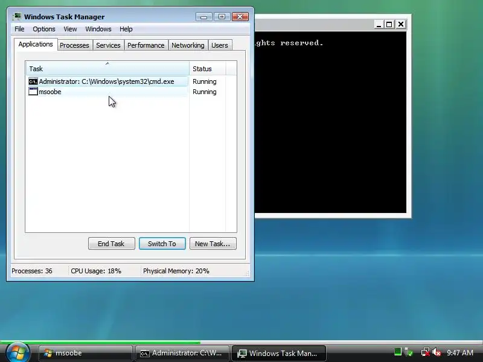
Task: Click the Administrator cmd taskbar button
Action: pyautogui.click(x=182, y=353)
